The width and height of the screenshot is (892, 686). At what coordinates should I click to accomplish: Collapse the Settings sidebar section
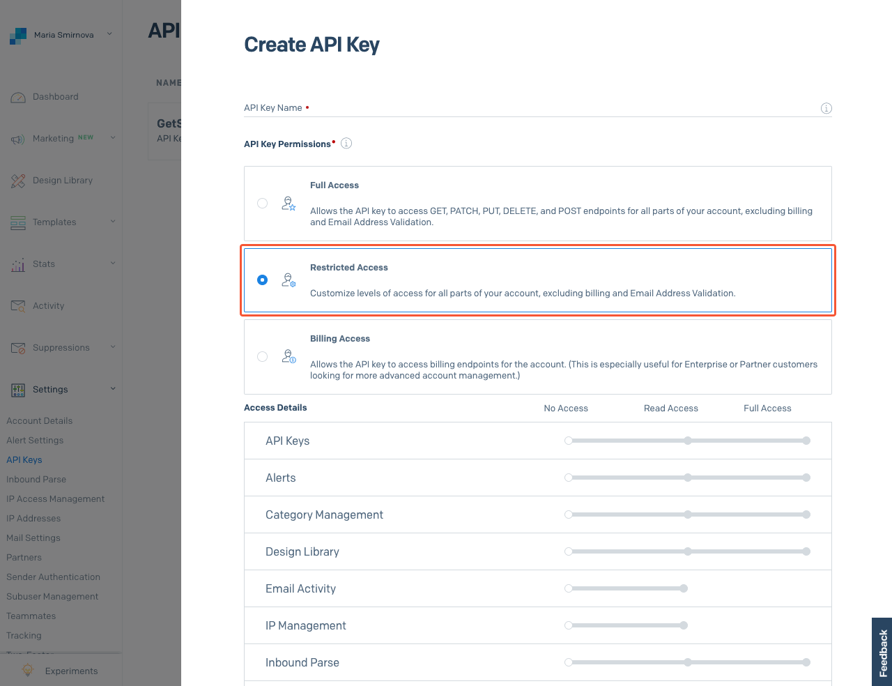(112, 389)
